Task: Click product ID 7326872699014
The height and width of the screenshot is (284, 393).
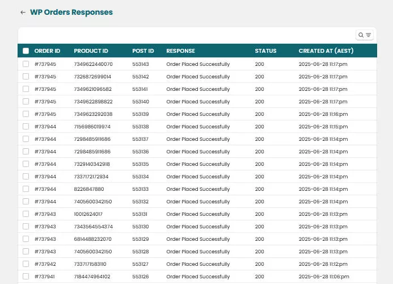Action: coord(92,77)
